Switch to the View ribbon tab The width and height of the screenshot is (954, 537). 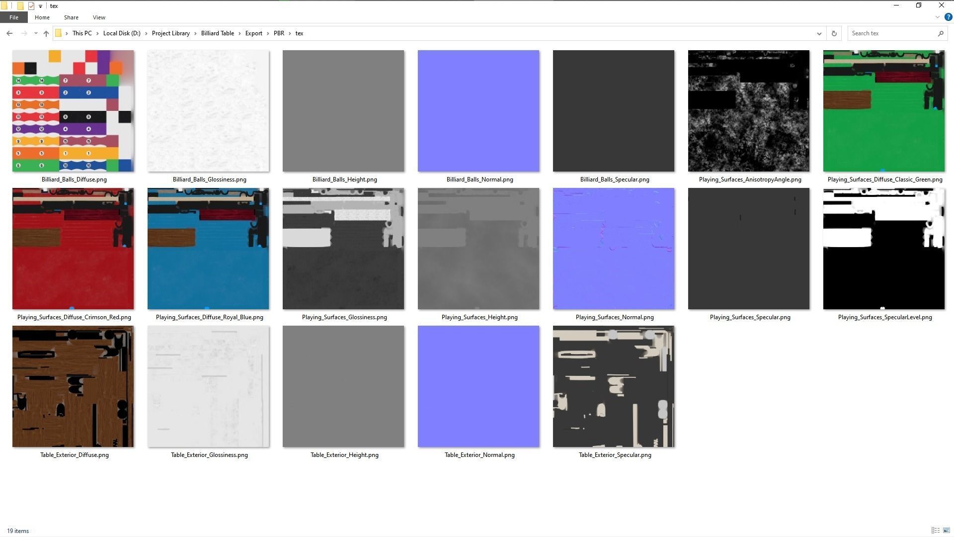click(x=99, y=17)
